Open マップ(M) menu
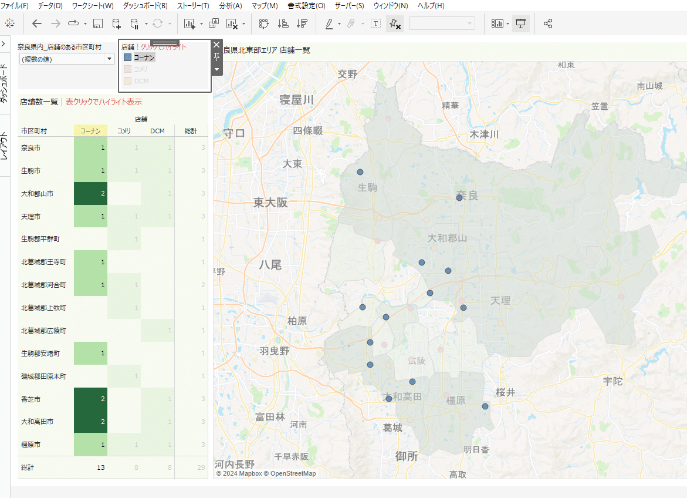The image size is (687, 498). click(x=265, y=5)
